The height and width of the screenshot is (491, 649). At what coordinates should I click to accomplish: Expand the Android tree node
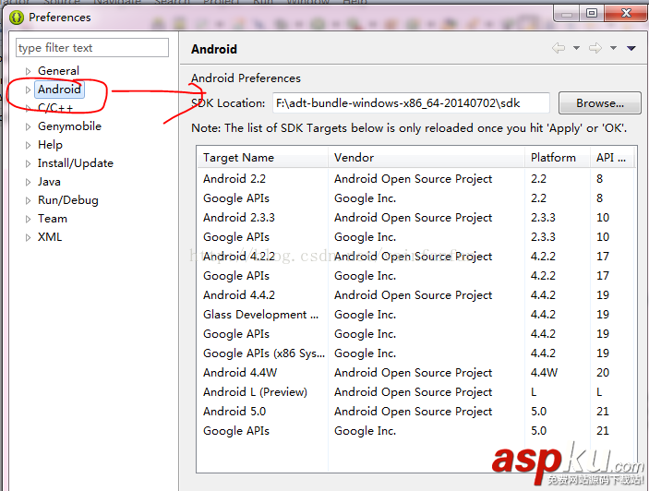pos(28,90)
